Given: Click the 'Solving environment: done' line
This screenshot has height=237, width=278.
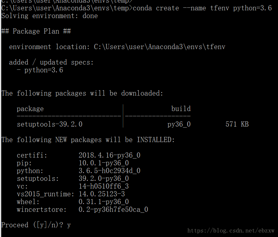Looking at the screenshot, I should pyautogui.click(x=50, y=16).
